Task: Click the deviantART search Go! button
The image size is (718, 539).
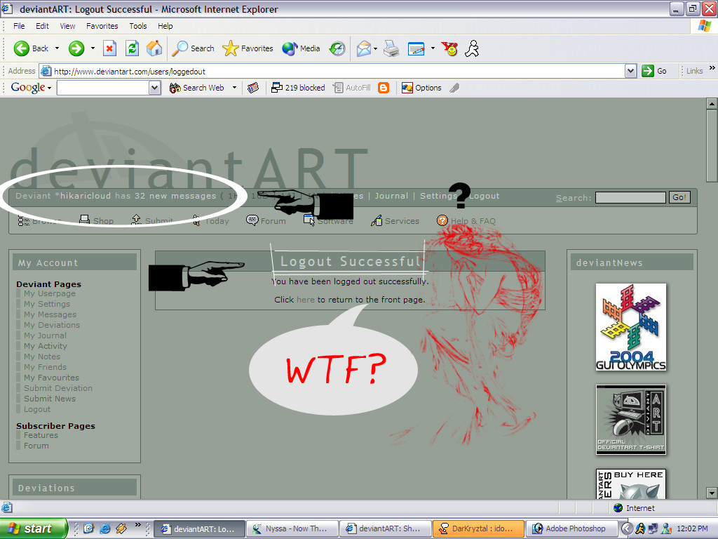Action: click(x=679, y=197)
